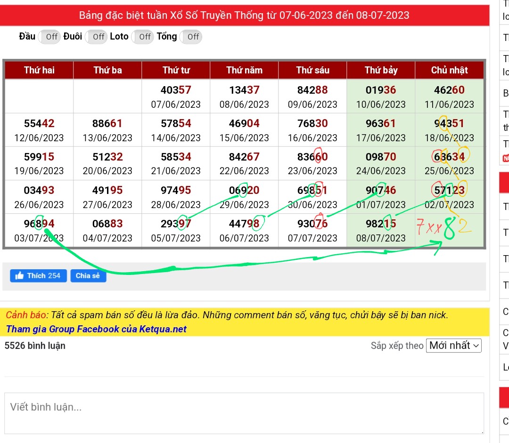The image size is (509, 443).
Task: Switch on the Tổng toggle
Action: point(191,37)
